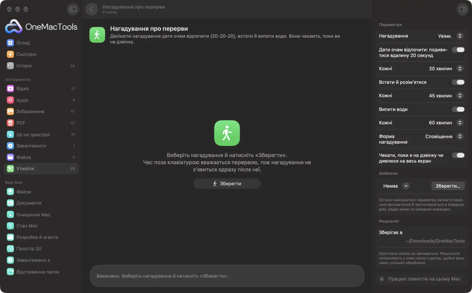Open Сьогодні sun icon in sidebar
The image size is (472, 293).
[x=10, y=54]
